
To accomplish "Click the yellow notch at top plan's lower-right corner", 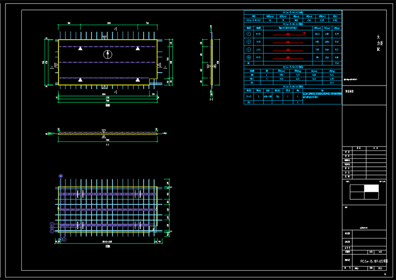I will [x=153, y=82].
